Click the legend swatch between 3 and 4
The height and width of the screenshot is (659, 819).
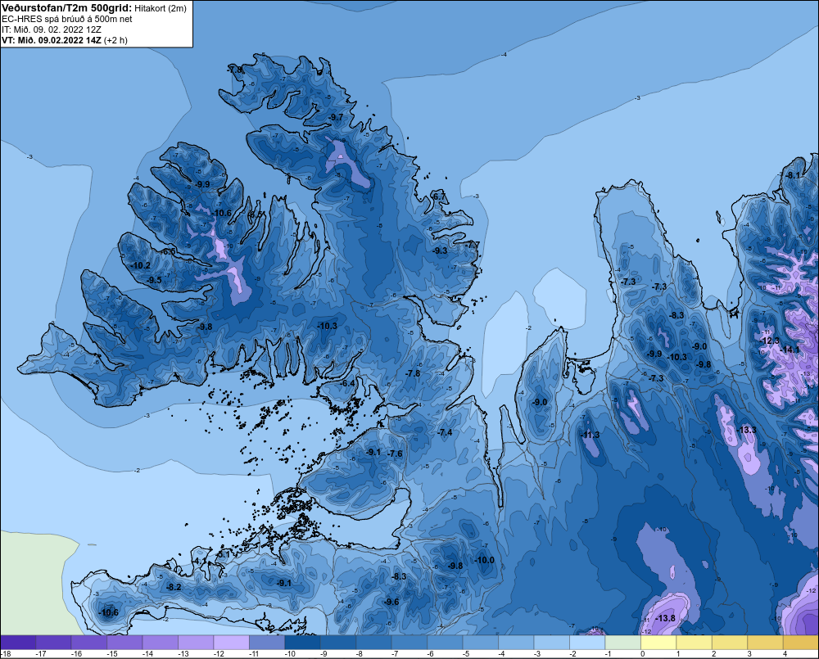765,643
